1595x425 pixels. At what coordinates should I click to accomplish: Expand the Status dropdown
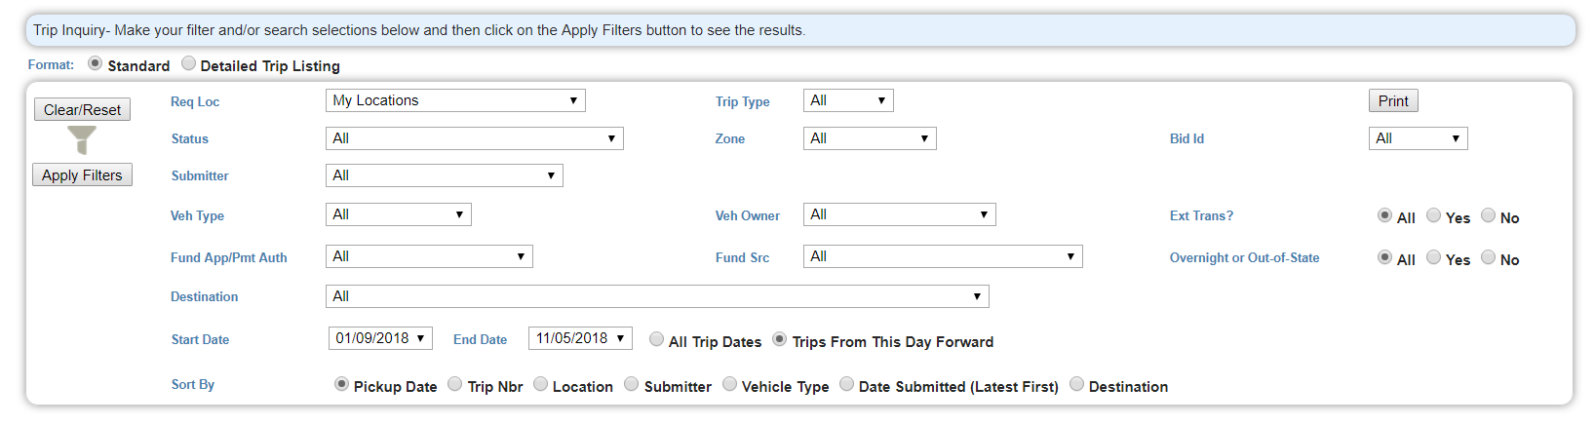474,138
